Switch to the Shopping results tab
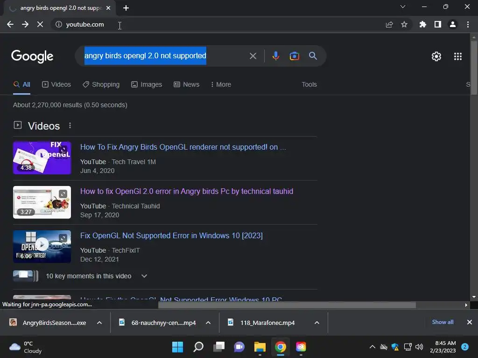The height and width of the screenshot is (358, 478). click(101, 84)
